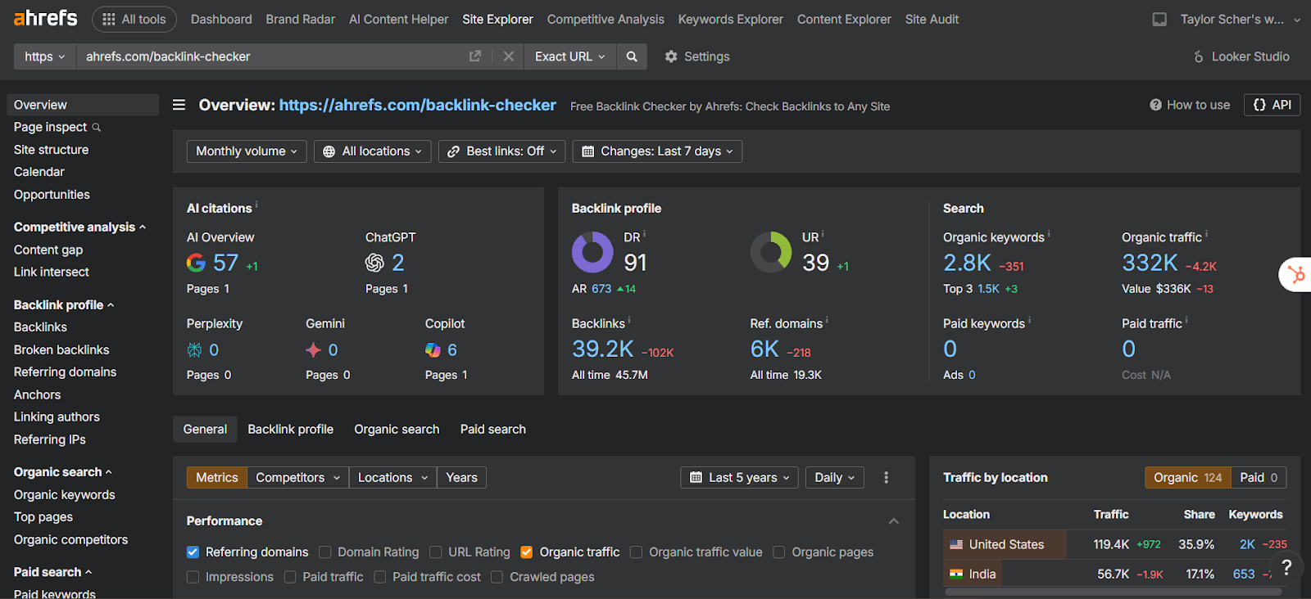Open the external link icon in URL bar
This screenshot has width=1311, height=599.
474,56
